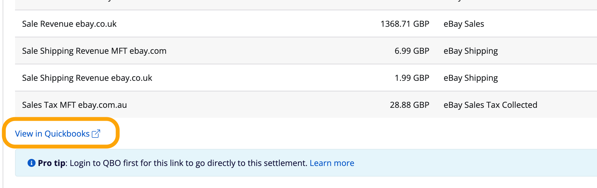Viewport: 597px width, 188px height.
Task: Select Sale Shipping Revenue ebay.co.uk row
Action: point(306,78)
